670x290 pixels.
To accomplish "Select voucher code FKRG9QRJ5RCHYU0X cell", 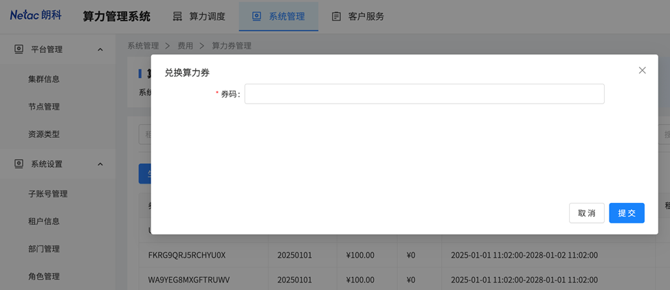I will [x=187, y=255].
